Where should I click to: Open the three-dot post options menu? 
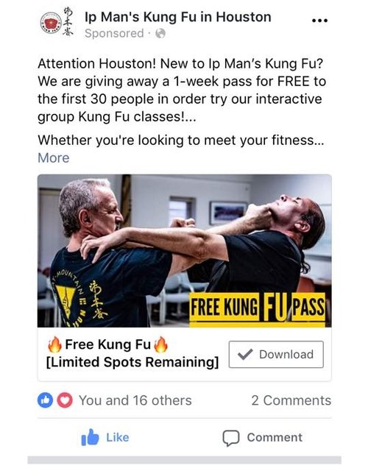coord(319,21)
